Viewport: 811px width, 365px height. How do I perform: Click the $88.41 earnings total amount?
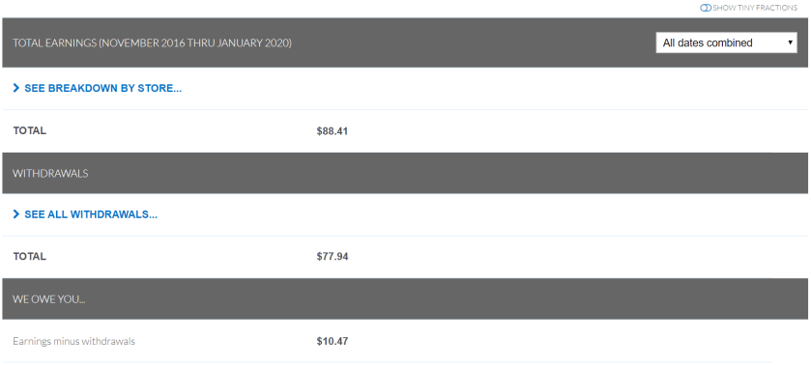click(x=333, y=131)
